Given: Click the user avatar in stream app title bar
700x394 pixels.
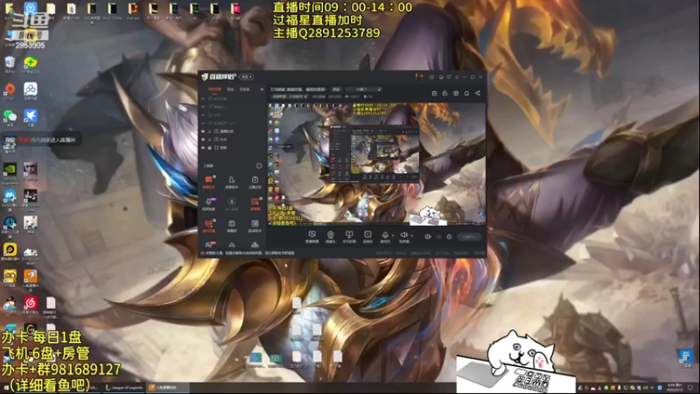Looking at the screenshot, I should (x=419, y=77).
